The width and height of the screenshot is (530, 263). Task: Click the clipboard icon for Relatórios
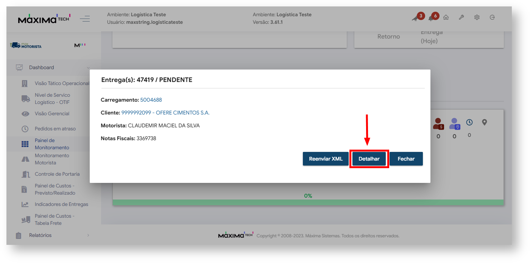click(19, 235)
